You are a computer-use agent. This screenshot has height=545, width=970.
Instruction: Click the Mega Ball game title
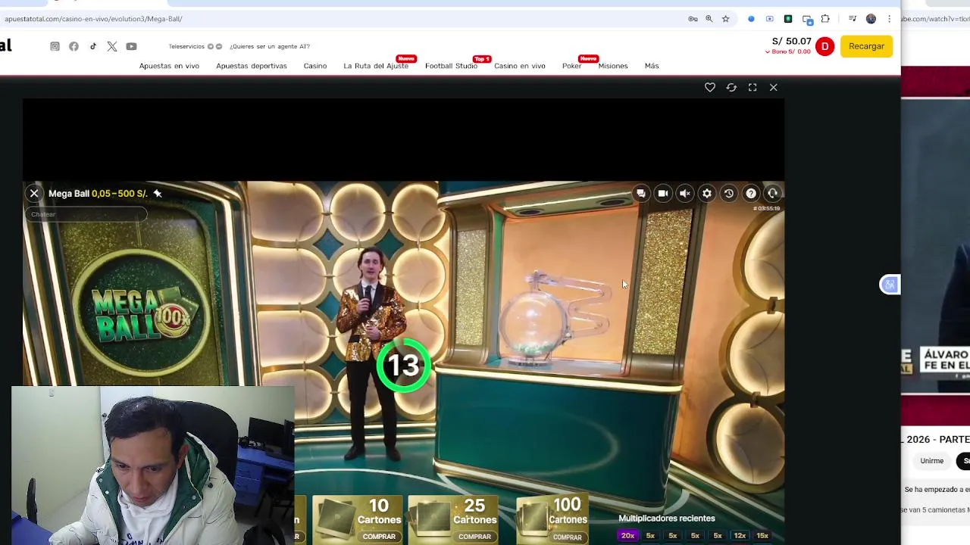(69, 194)
